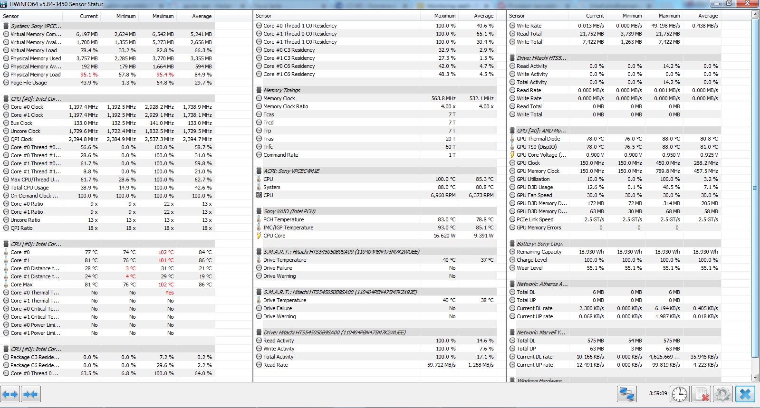Screen dimensions: 760x408
Task: Click the group icon beside System: Sony VPCE...
Action: click(6, 26)
